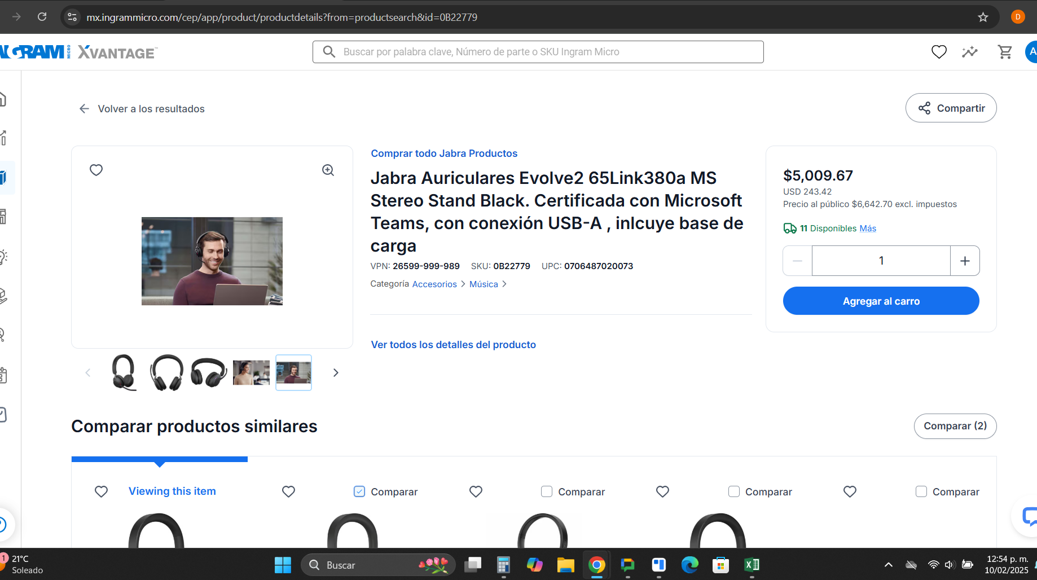Uncheck the checked Comparar checkbox
This screenshot has width=1037, height=580.
point(359,491)
